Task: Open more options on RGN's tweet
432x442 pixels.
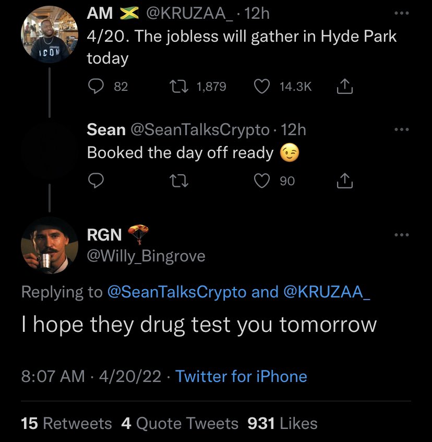Action: click(x=402, y=234)
